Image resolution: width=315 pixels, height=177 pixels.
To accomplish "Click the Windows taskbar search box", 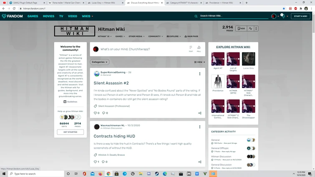I will pyautogui.click(x=36, y=174).
